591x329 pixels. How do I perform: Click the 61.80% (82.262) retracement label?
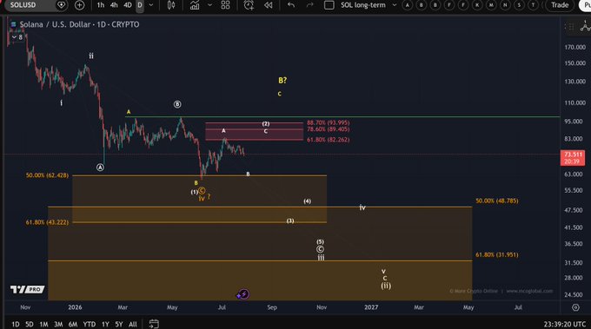point(328,140)
